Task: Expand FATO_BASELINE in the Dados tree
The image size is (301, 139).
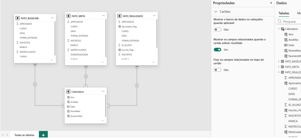Action: click(x=279, y=62)
